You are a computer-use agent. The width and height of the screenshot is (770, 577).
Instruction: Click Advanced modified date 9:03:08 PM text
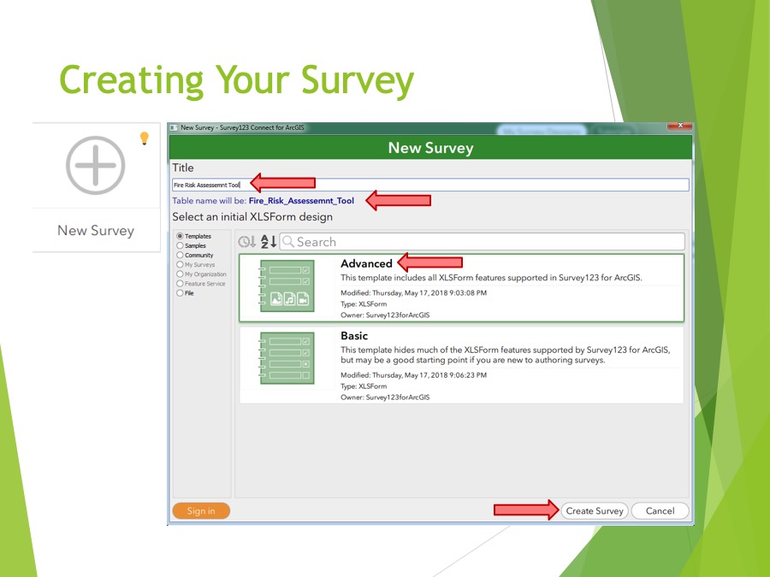(x=413, y=293)
